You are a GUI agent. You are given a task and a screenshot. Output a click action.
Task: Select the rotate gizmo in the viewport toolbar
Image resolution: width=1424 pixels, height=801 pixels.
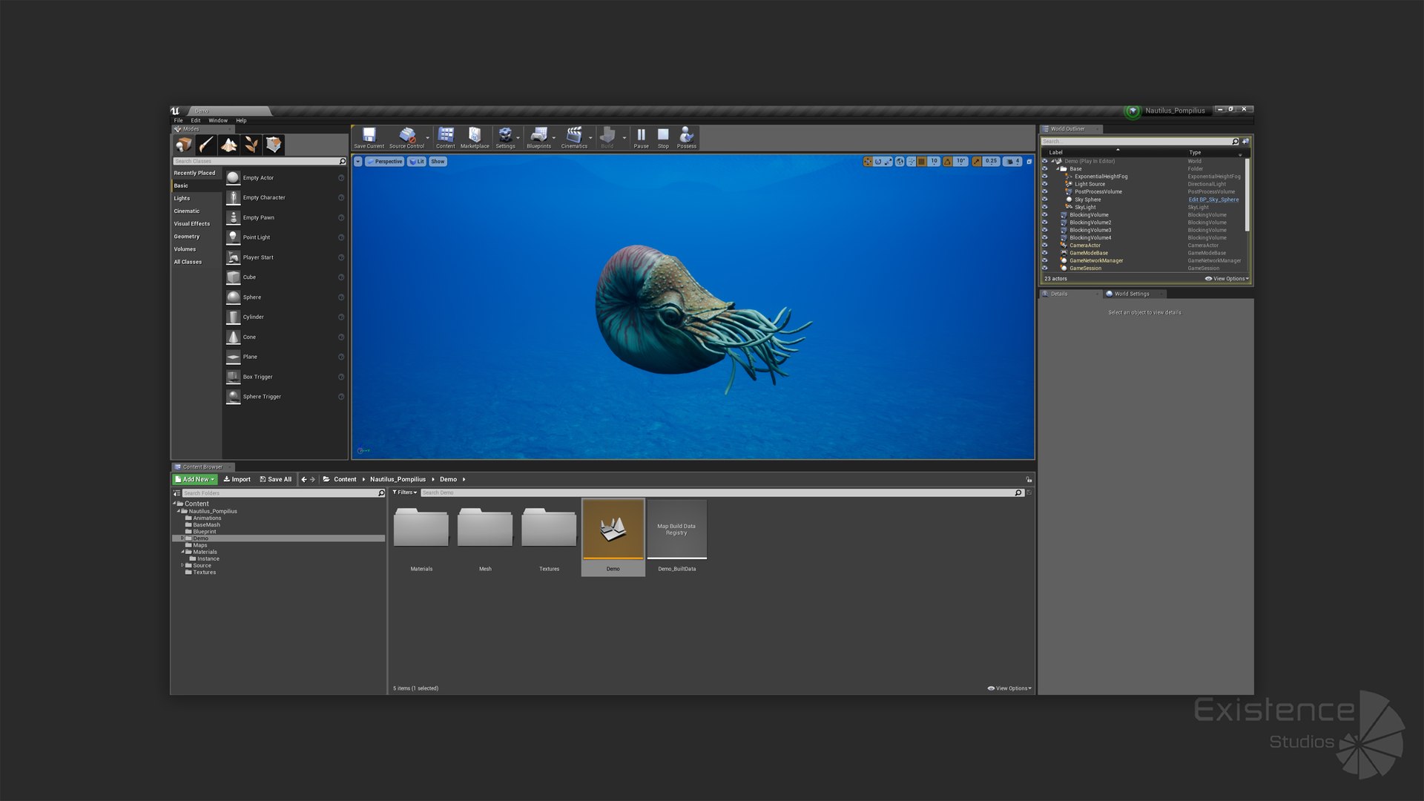pyautogui.click(x=878, y=161)
